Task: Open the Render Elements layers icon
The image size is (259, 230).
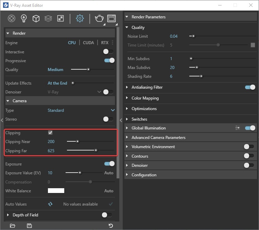Action: [48, 18]
